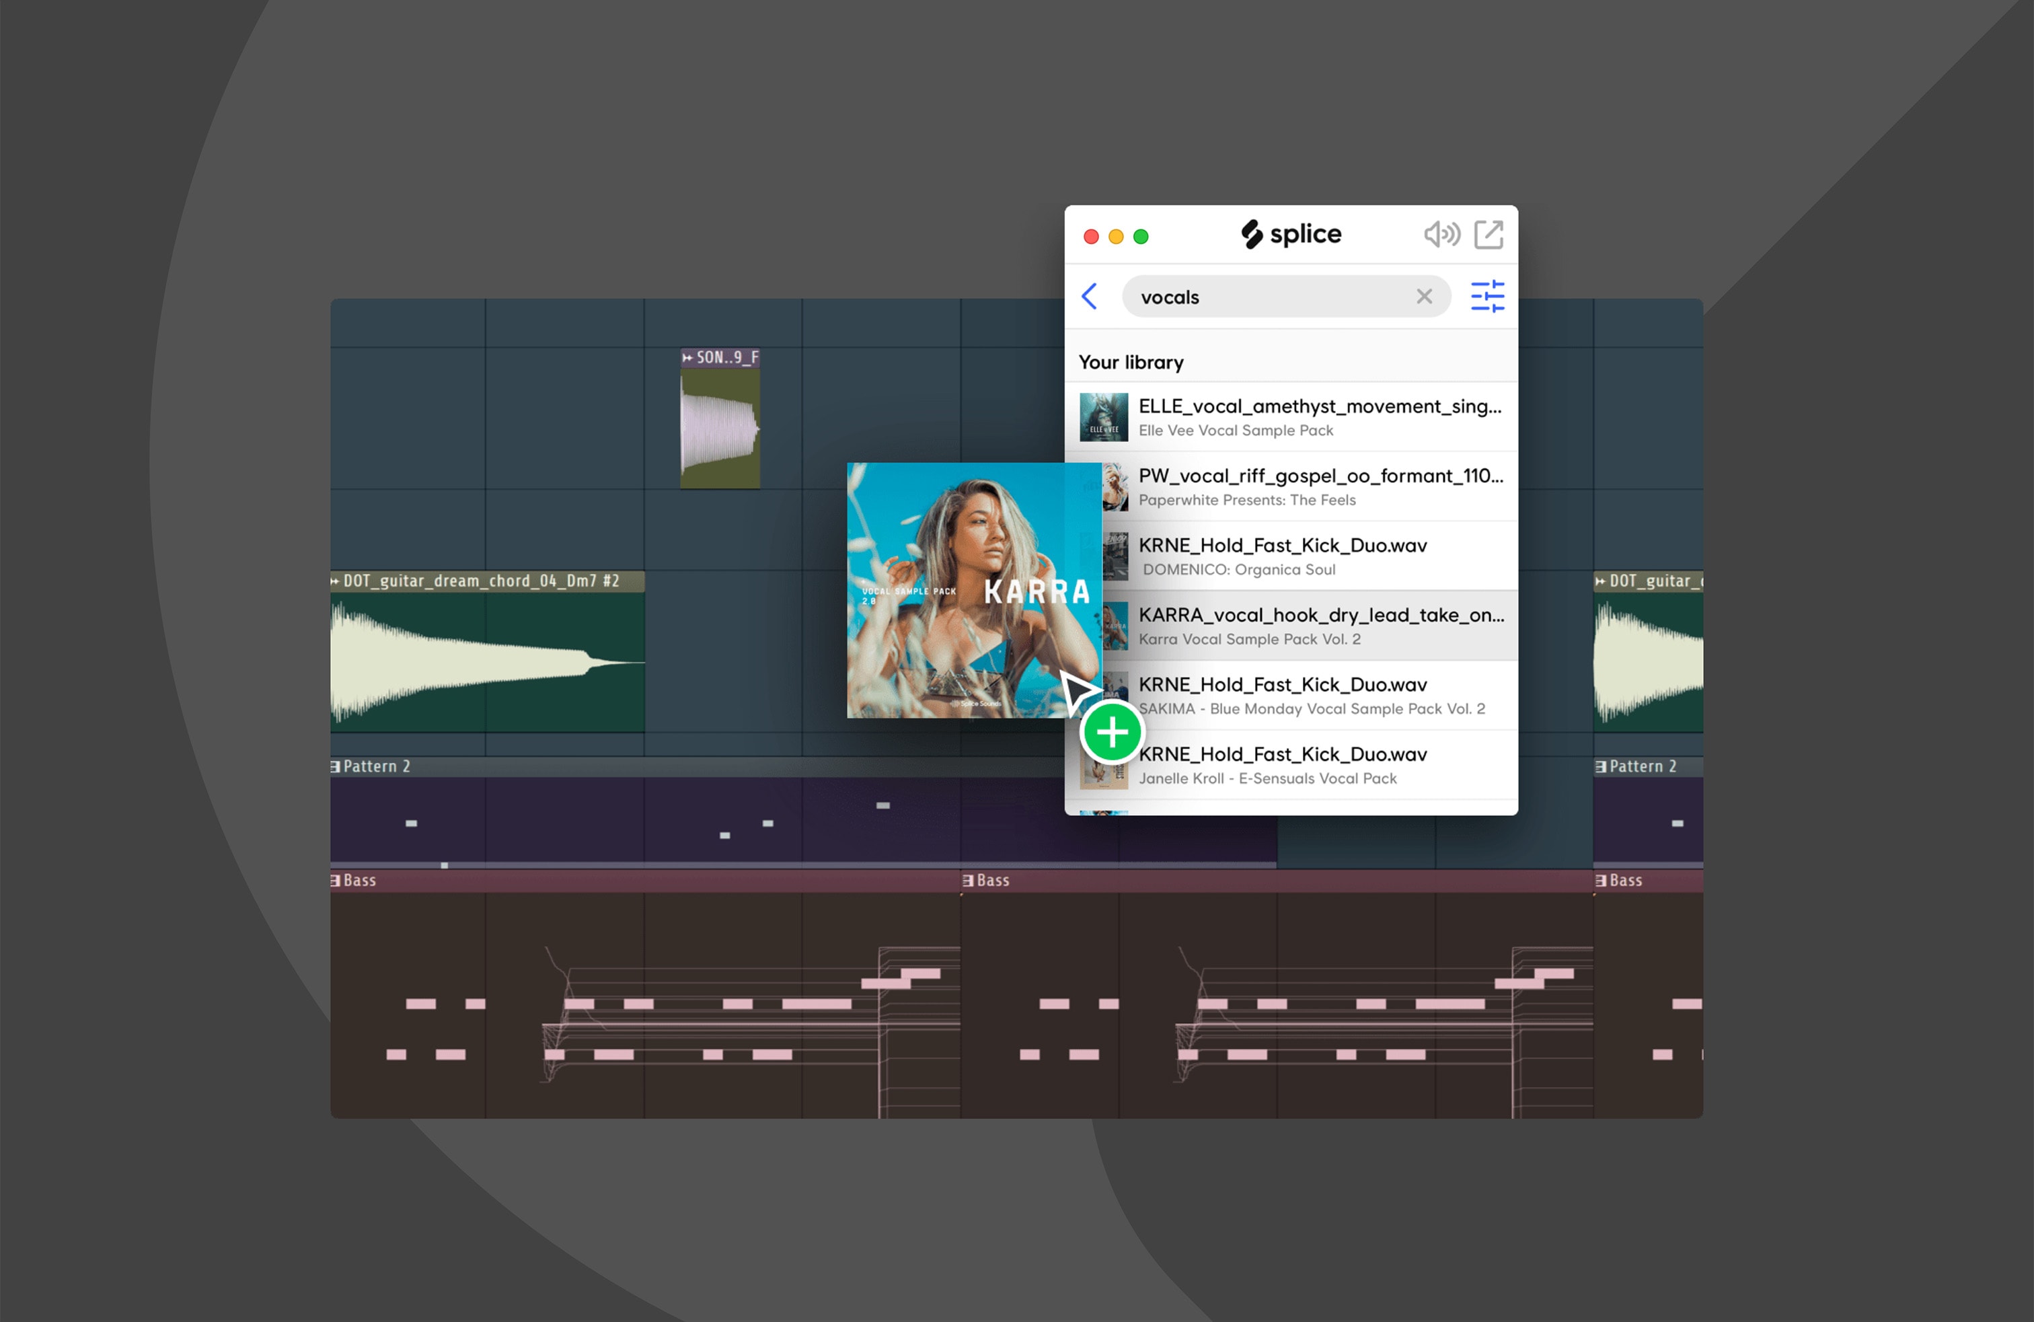Click the leftmost Pattern 2 clip label

click(x=376, y=766)
